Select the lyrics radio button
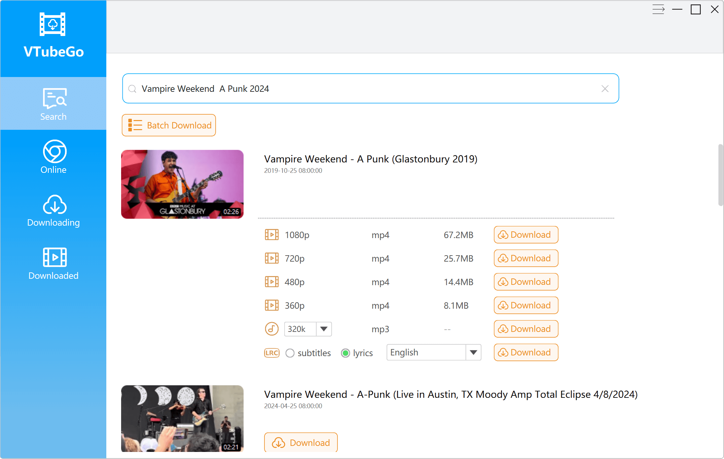This screenshot has height=459, width=724. 346,353
